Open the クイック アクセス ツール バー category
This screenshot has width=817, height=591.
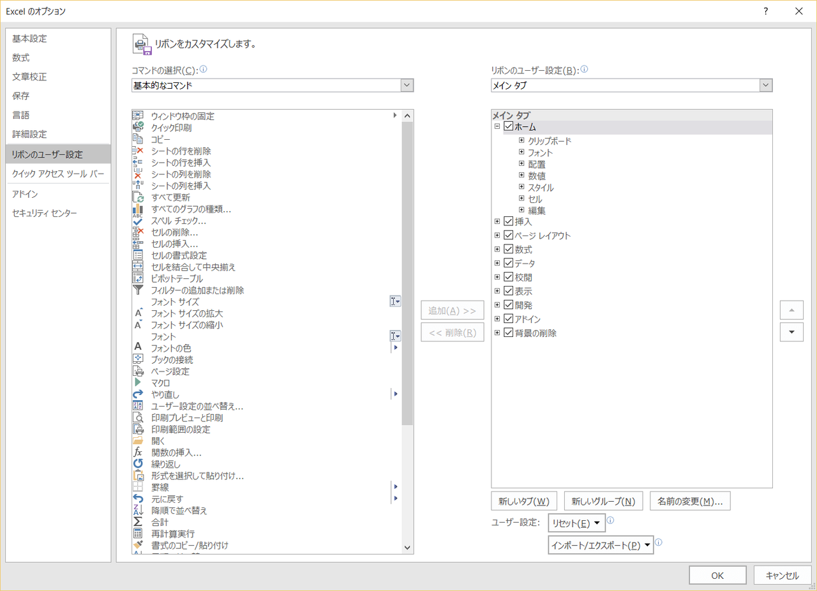[x=58, y=174]
